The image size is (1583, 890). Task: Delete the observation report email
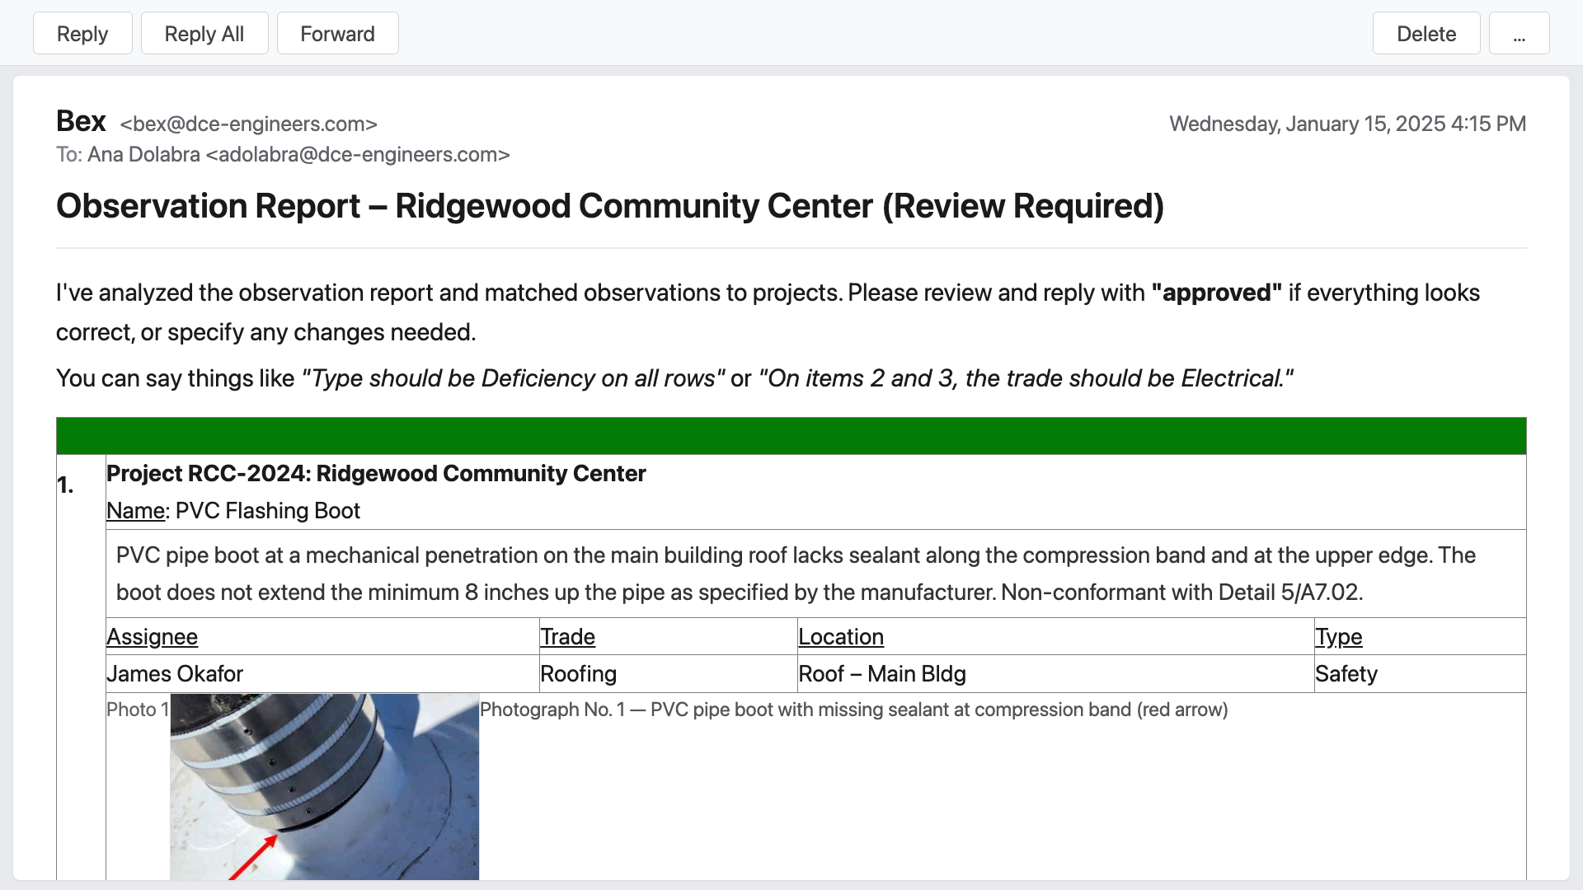coord(1426,34)
